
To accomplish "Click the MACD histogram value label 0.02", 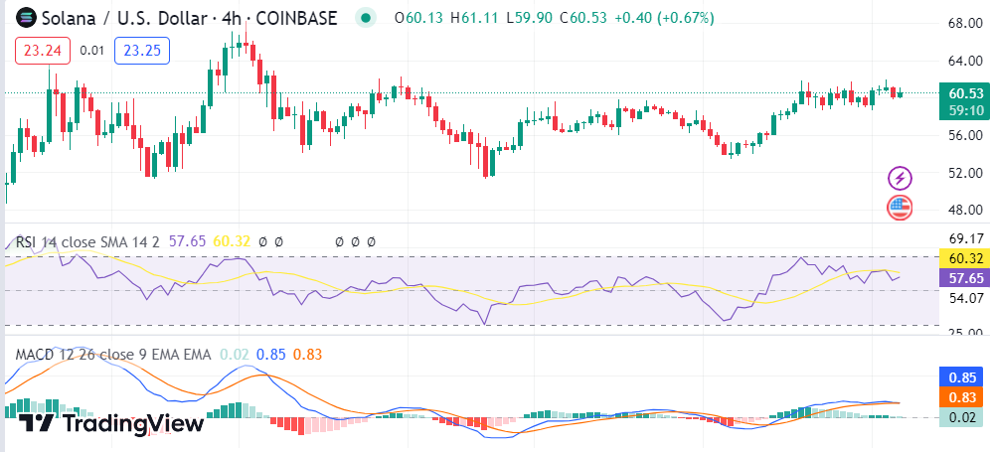I will coord(965,418).
